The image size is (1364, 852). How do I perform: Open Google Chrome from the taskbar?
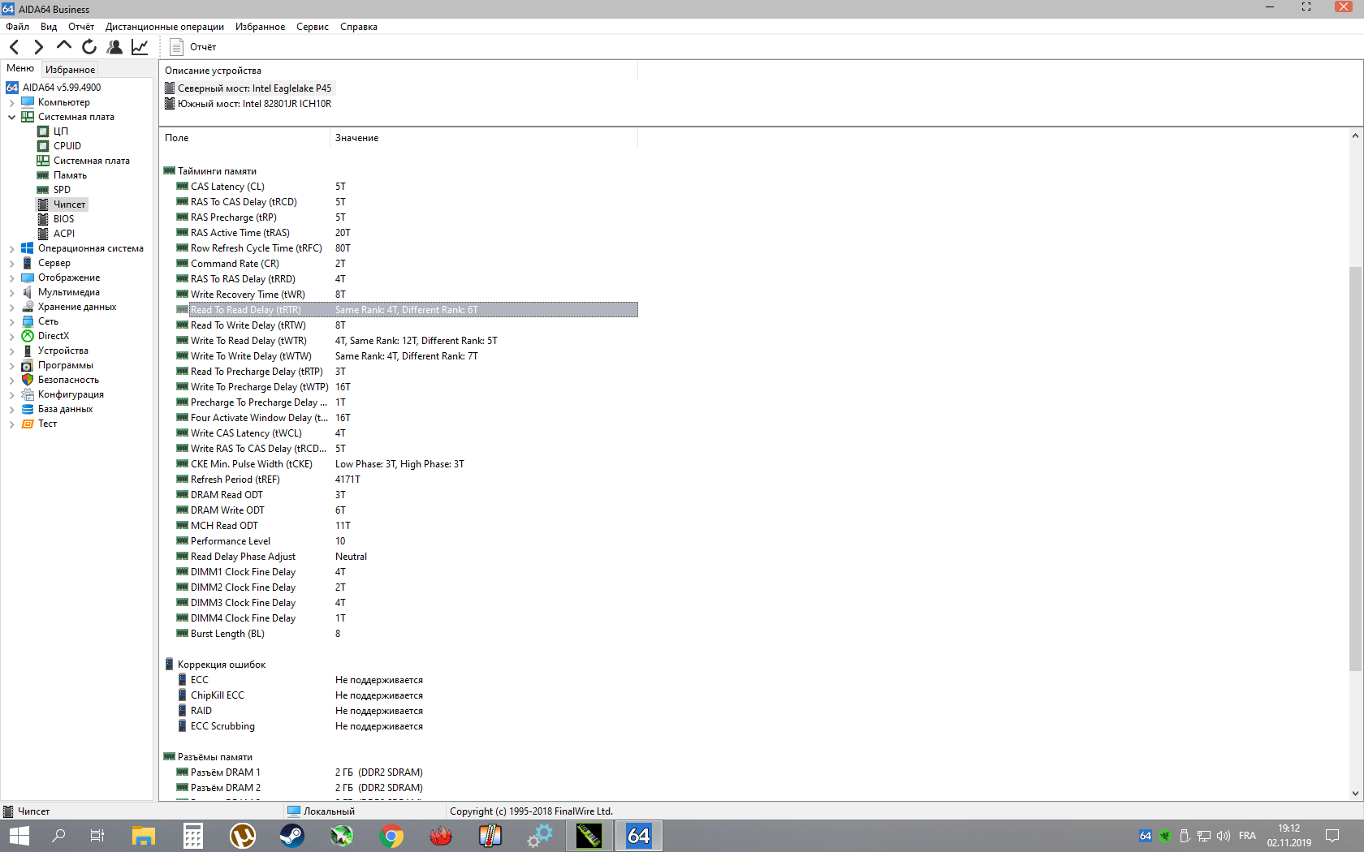coord(391,836)
